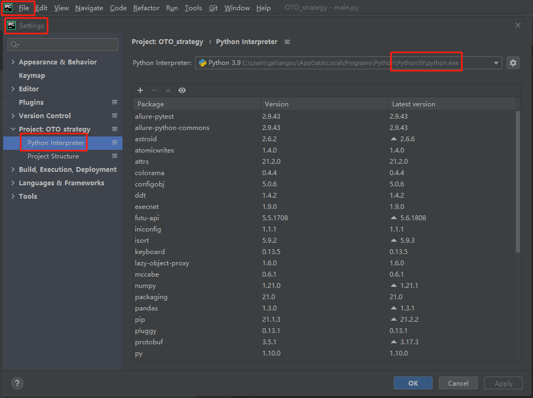
Task: Click the settings search field
Action: pos(63,45)
